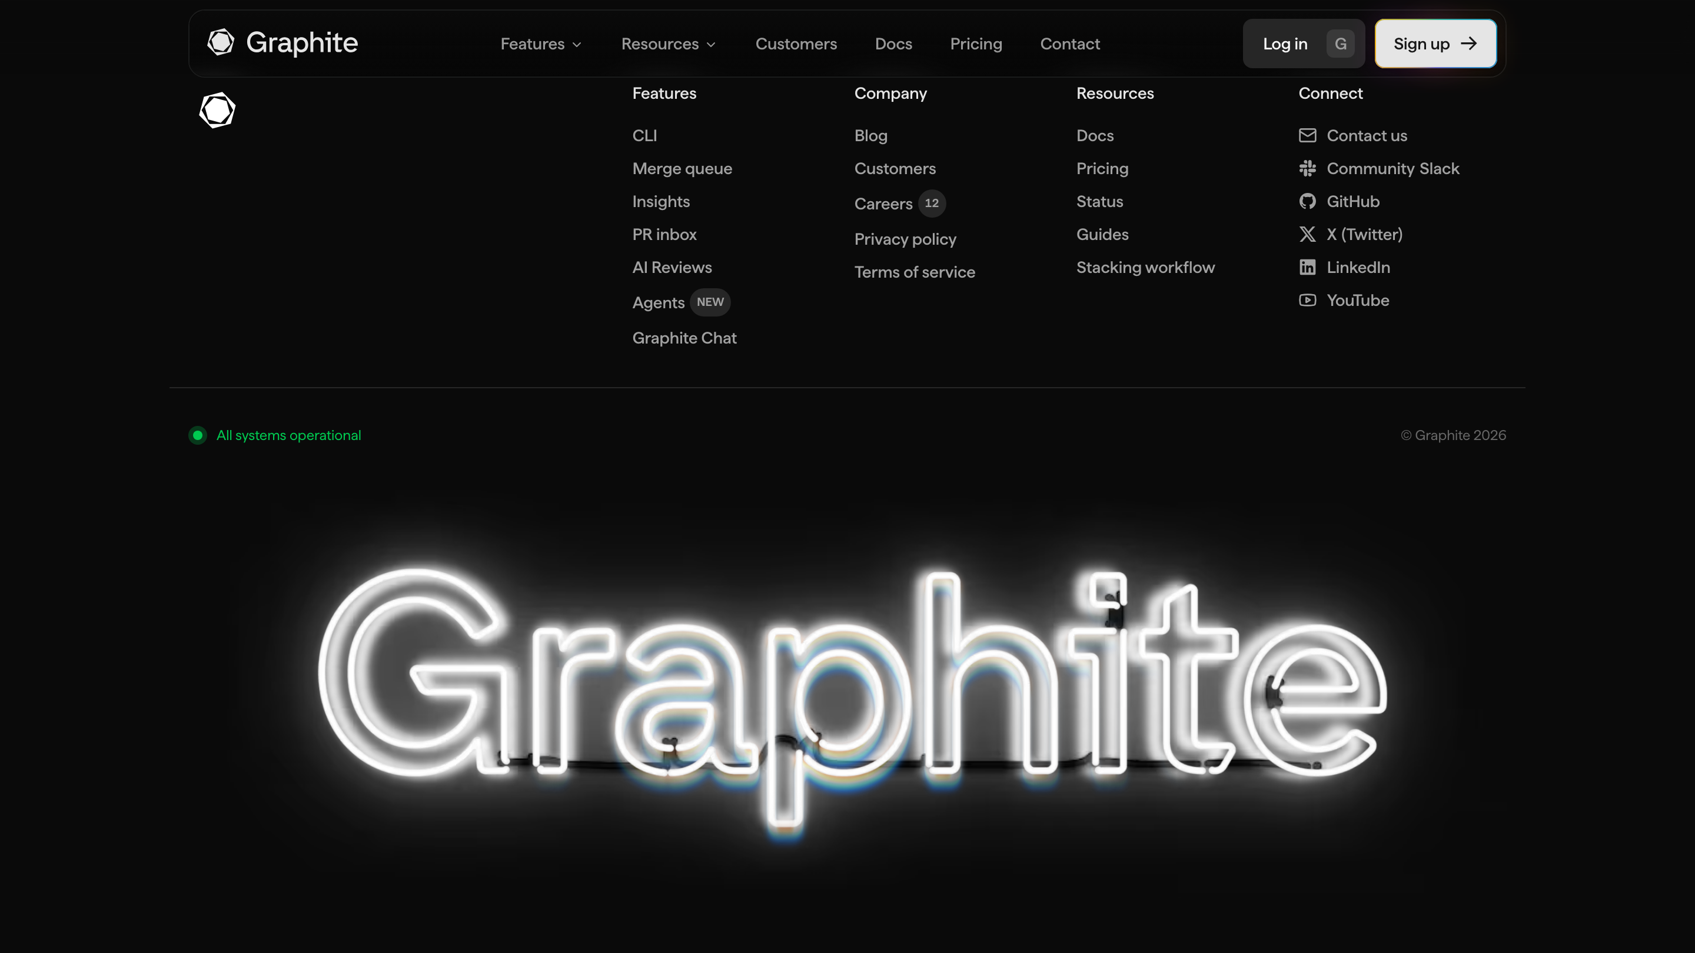The height and width of the screenshot is (953, 1695).
Task: Click the Sign up button
Action: [x=1436, y=44]
